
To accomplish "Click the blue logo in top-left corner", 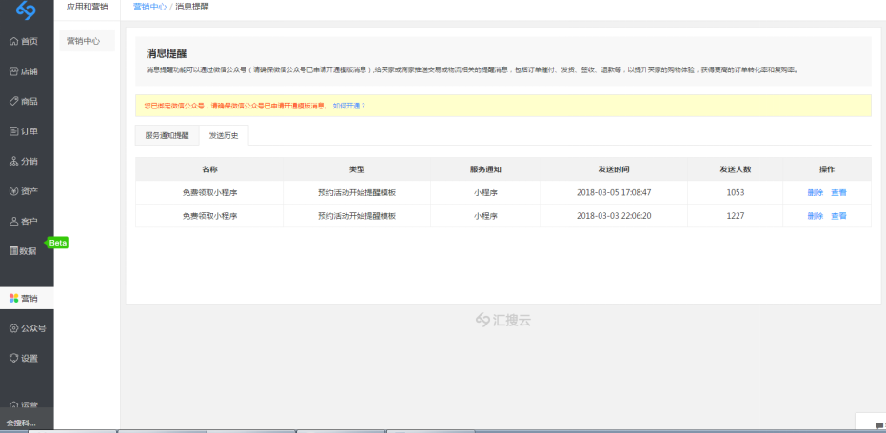I will click(x=26, y=11).
